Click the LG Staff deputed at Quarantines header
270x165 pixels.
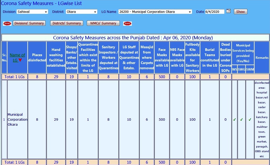click(129, 57)
